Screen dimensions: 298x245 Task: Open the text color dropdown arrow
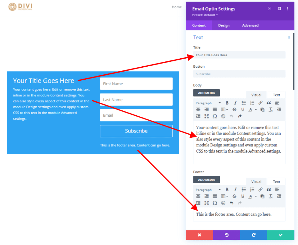[255, 110]
